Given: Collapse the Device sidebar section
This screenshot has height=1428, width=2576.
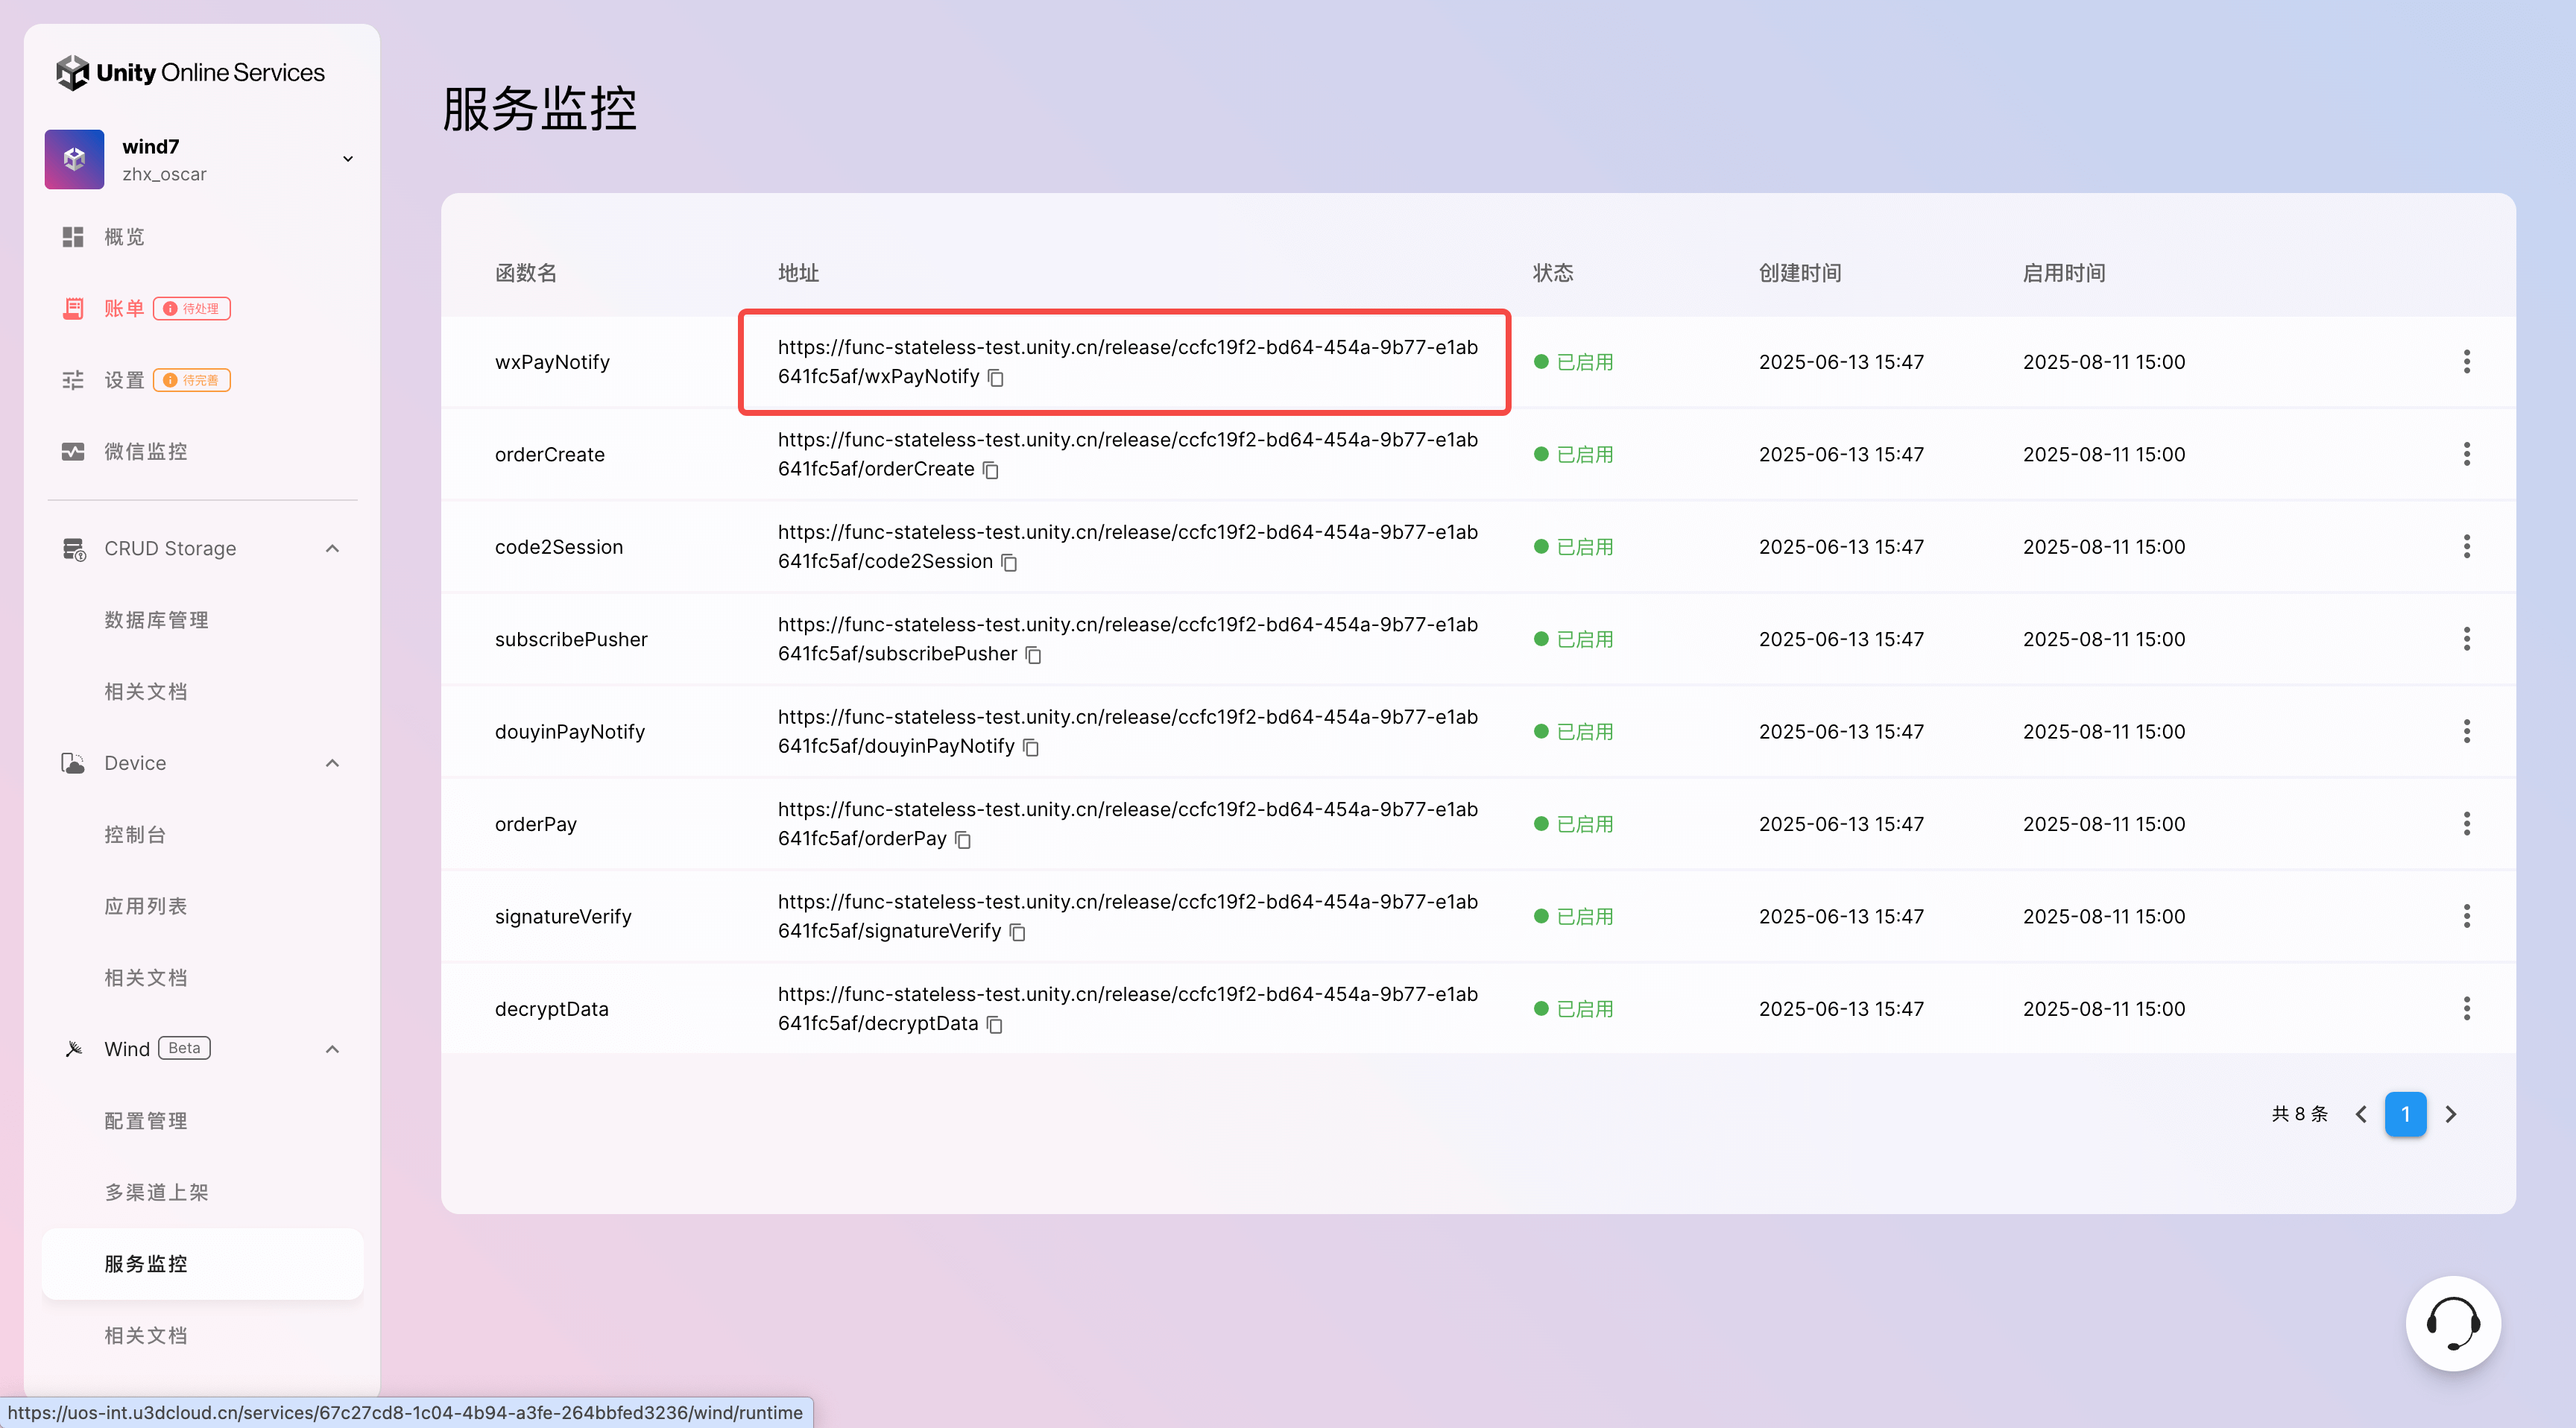Looking at the screenshot, I should point(332,763).
